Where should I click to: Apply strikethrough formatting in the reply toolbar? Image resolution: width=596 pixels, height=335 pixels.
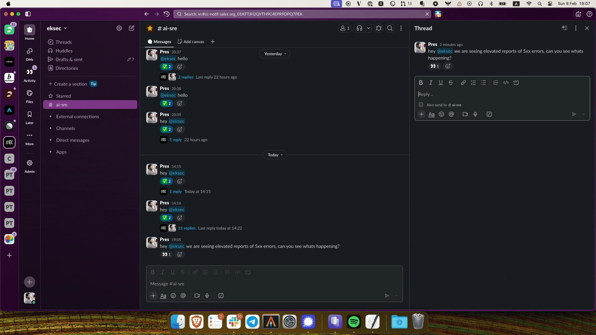pos(450,83)
